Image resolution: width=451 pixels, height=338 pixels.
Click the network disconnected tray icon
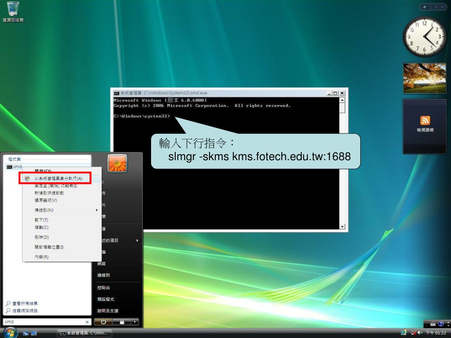click(x=414, y=333)
